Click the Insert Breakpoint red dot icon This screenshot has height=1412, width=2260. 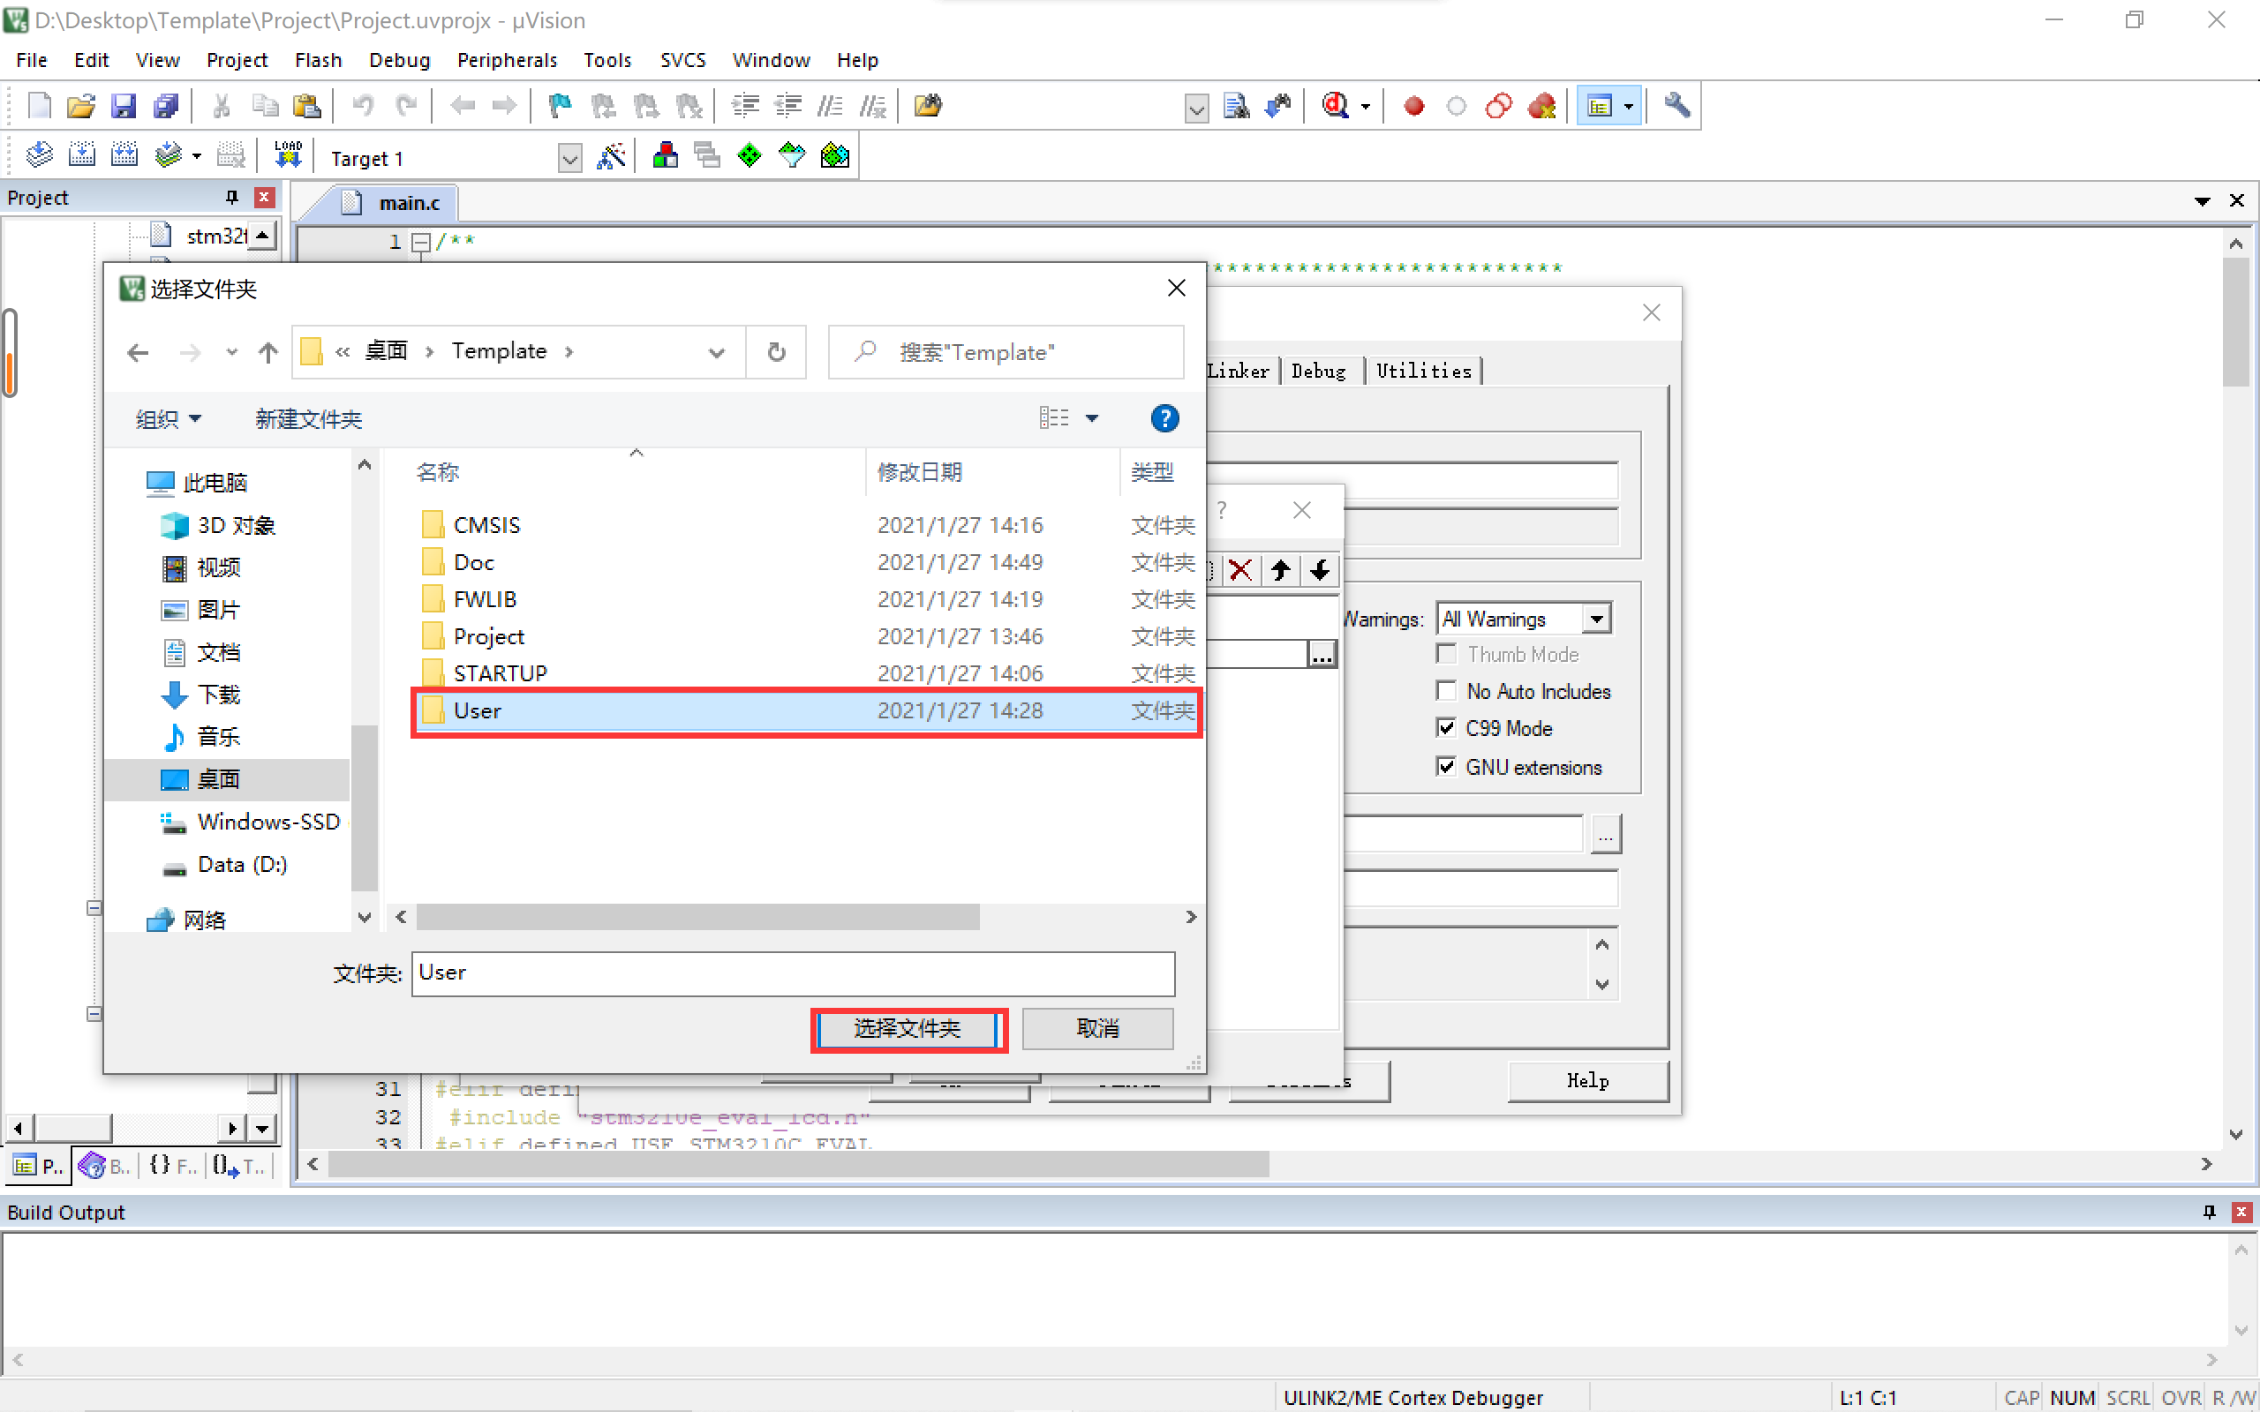point(1414,107)
